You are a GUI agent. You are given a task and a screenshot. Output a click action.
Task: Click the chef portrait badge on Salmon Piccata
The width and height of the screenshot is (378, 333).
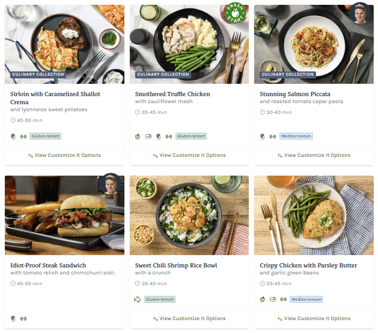tap(359, 13)
